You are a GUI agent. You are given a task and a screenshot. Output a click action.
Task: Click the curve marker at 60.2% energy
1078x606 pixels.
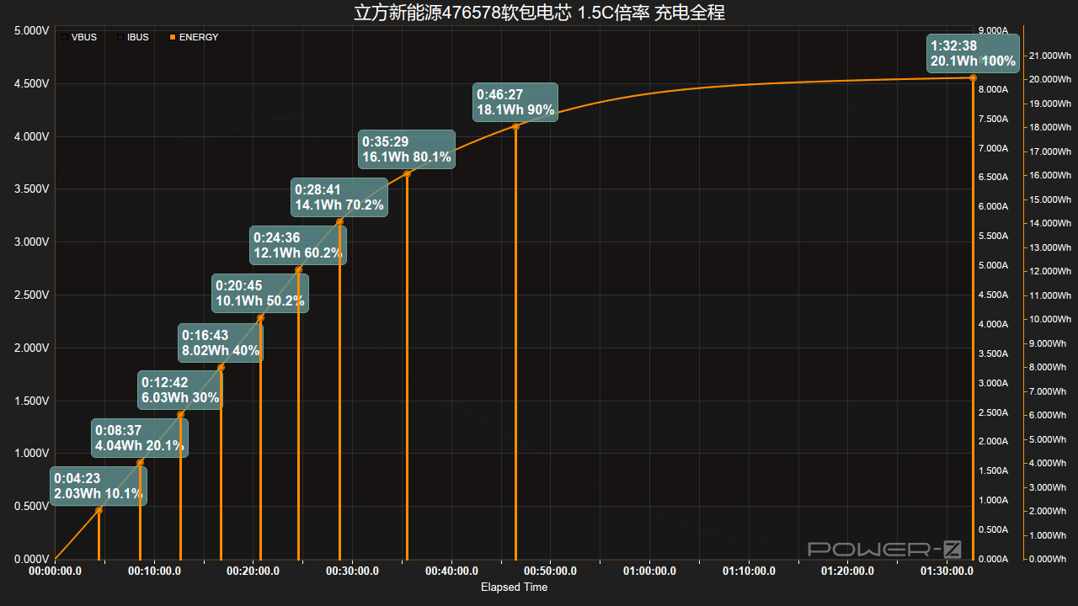click(299, 269)
